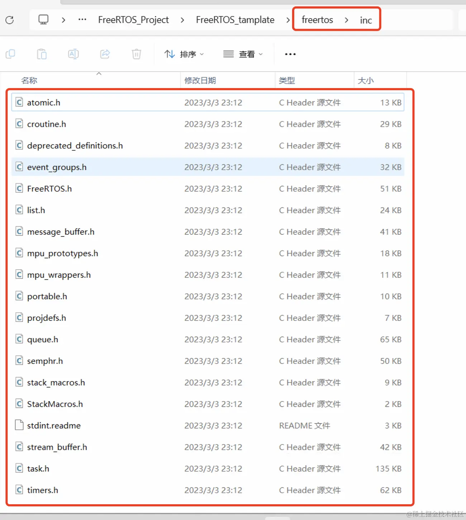Click the atomic.h file icon

click(x=19, y=102)
